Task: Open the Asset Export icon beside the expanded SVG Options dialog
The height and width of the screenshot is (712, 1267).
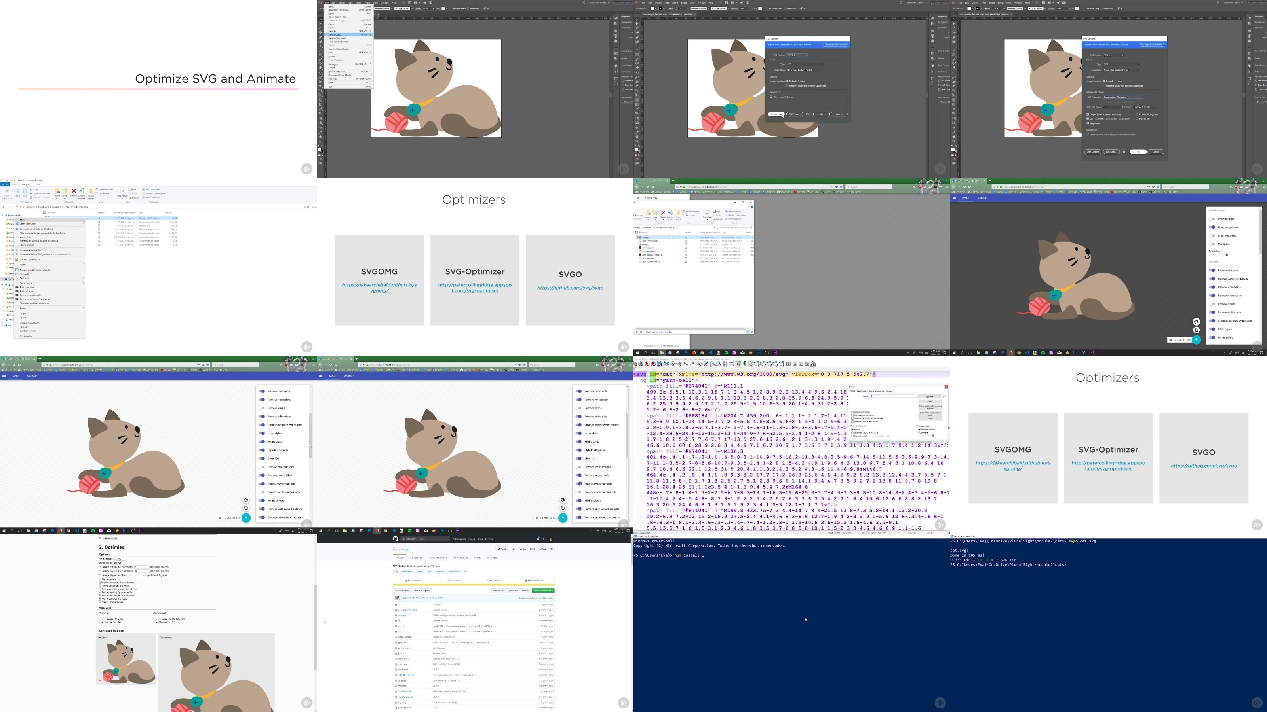Action: (1249, 79)
